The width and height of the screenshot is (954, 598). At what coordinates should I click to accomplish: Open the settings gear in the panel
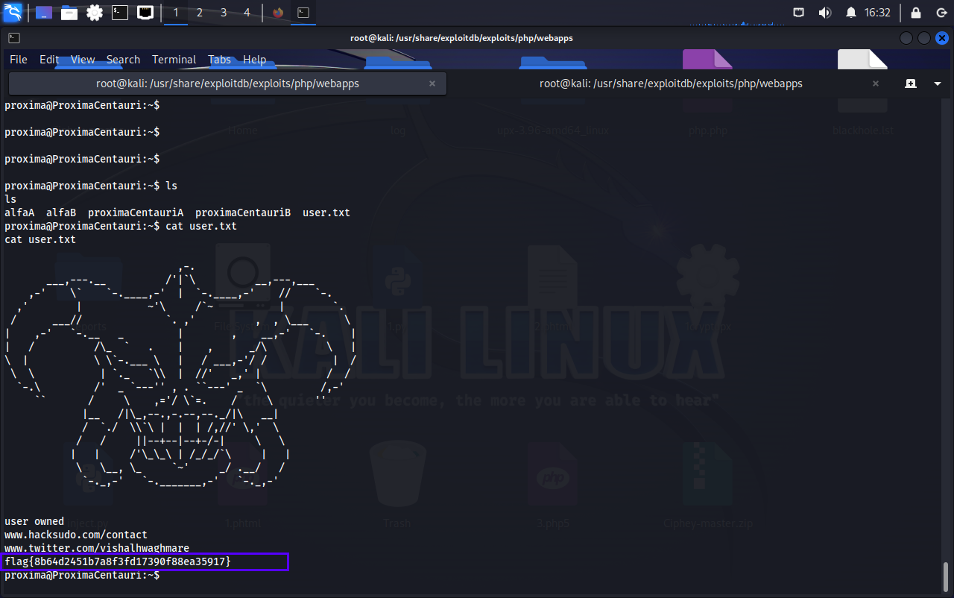tap(95, 13)
